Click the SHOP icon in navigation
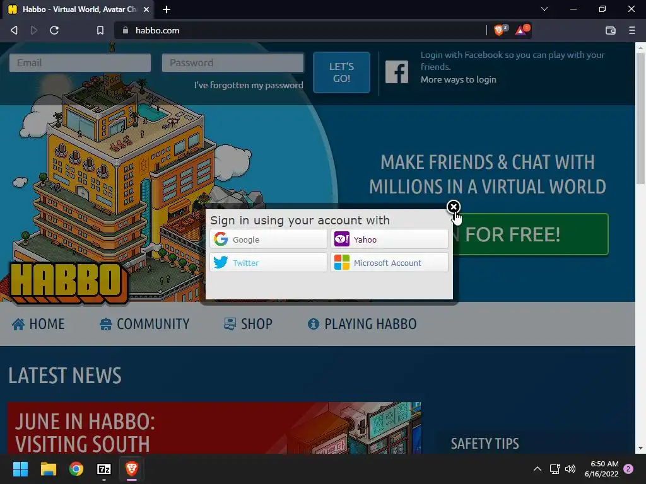646x484 pixels. tap(230, 325)
